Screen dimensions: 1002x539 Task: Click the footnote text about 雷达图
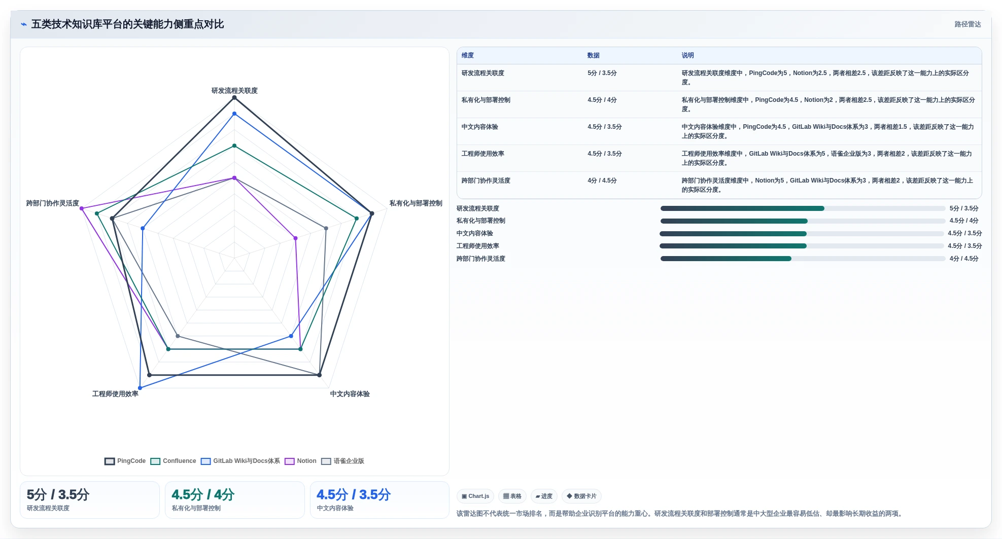click(680, 514)
